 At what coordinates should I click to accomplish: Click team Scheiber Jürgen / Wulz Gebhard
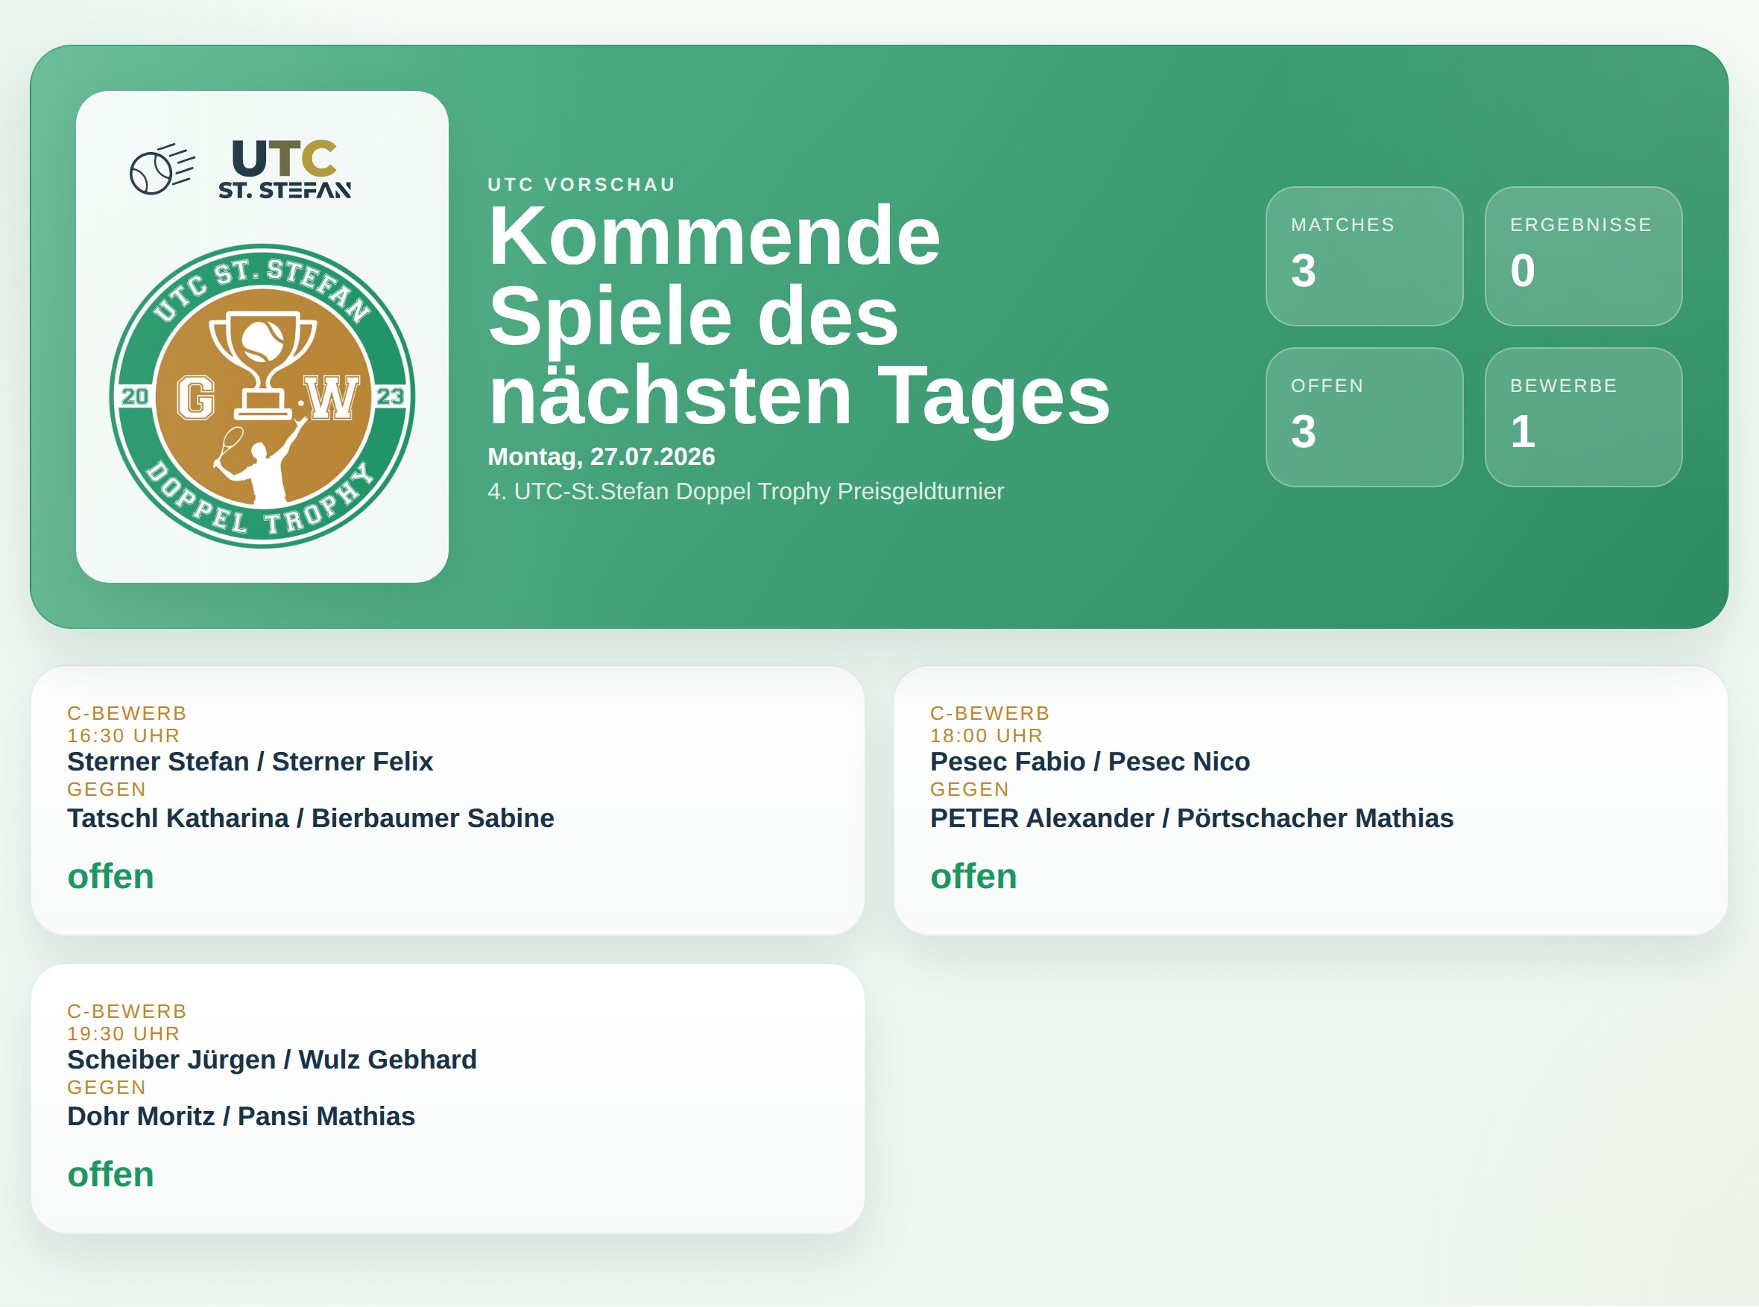tap(271, 1060)
